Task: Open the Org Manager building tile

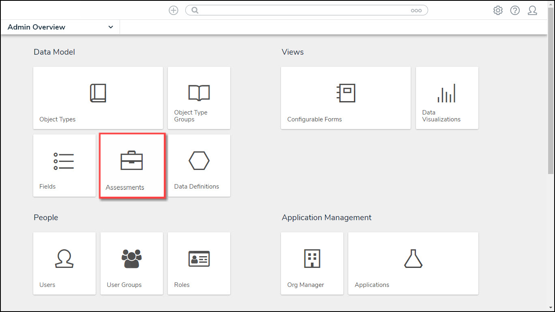Action: point(312,263)
